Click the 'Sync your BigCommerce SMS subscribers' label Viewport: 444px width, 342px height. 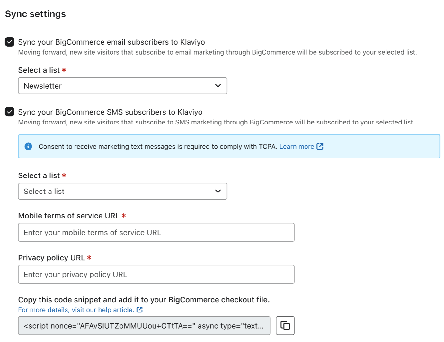[110, 112]
